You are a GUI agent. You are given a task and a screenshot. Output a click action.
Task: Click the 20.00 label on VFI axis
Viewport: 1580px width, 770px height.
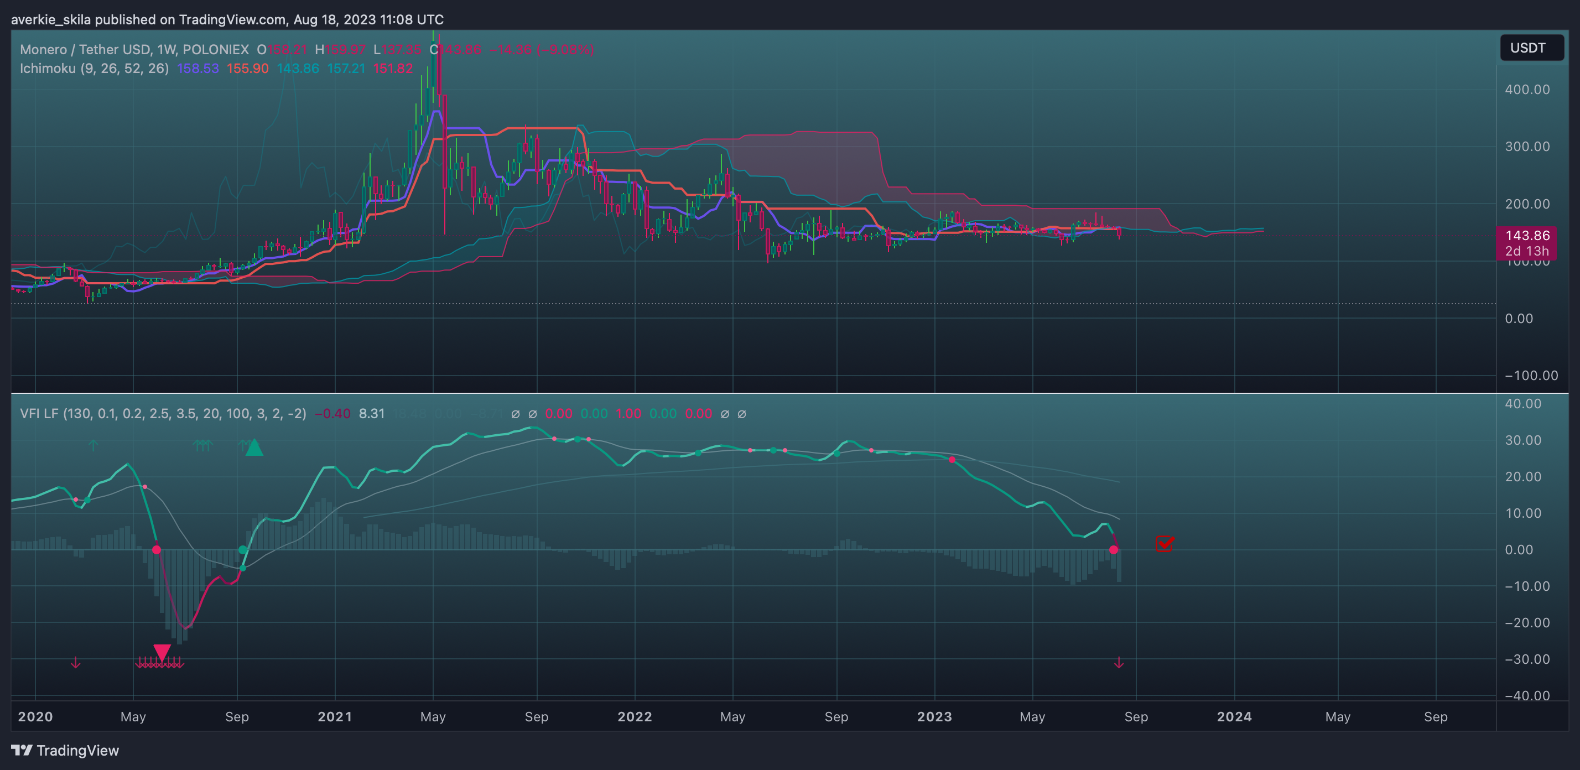coord(1523,477)
